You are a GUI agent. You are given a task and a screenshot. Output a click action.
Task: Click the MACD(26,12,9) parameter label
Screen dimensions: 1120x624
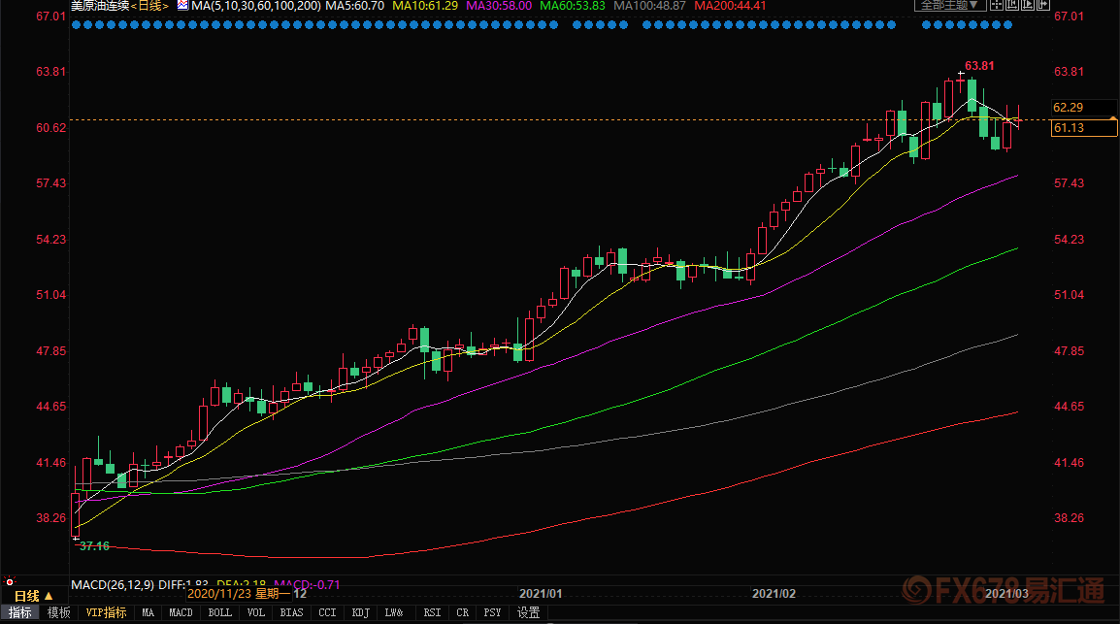[113, 585]
